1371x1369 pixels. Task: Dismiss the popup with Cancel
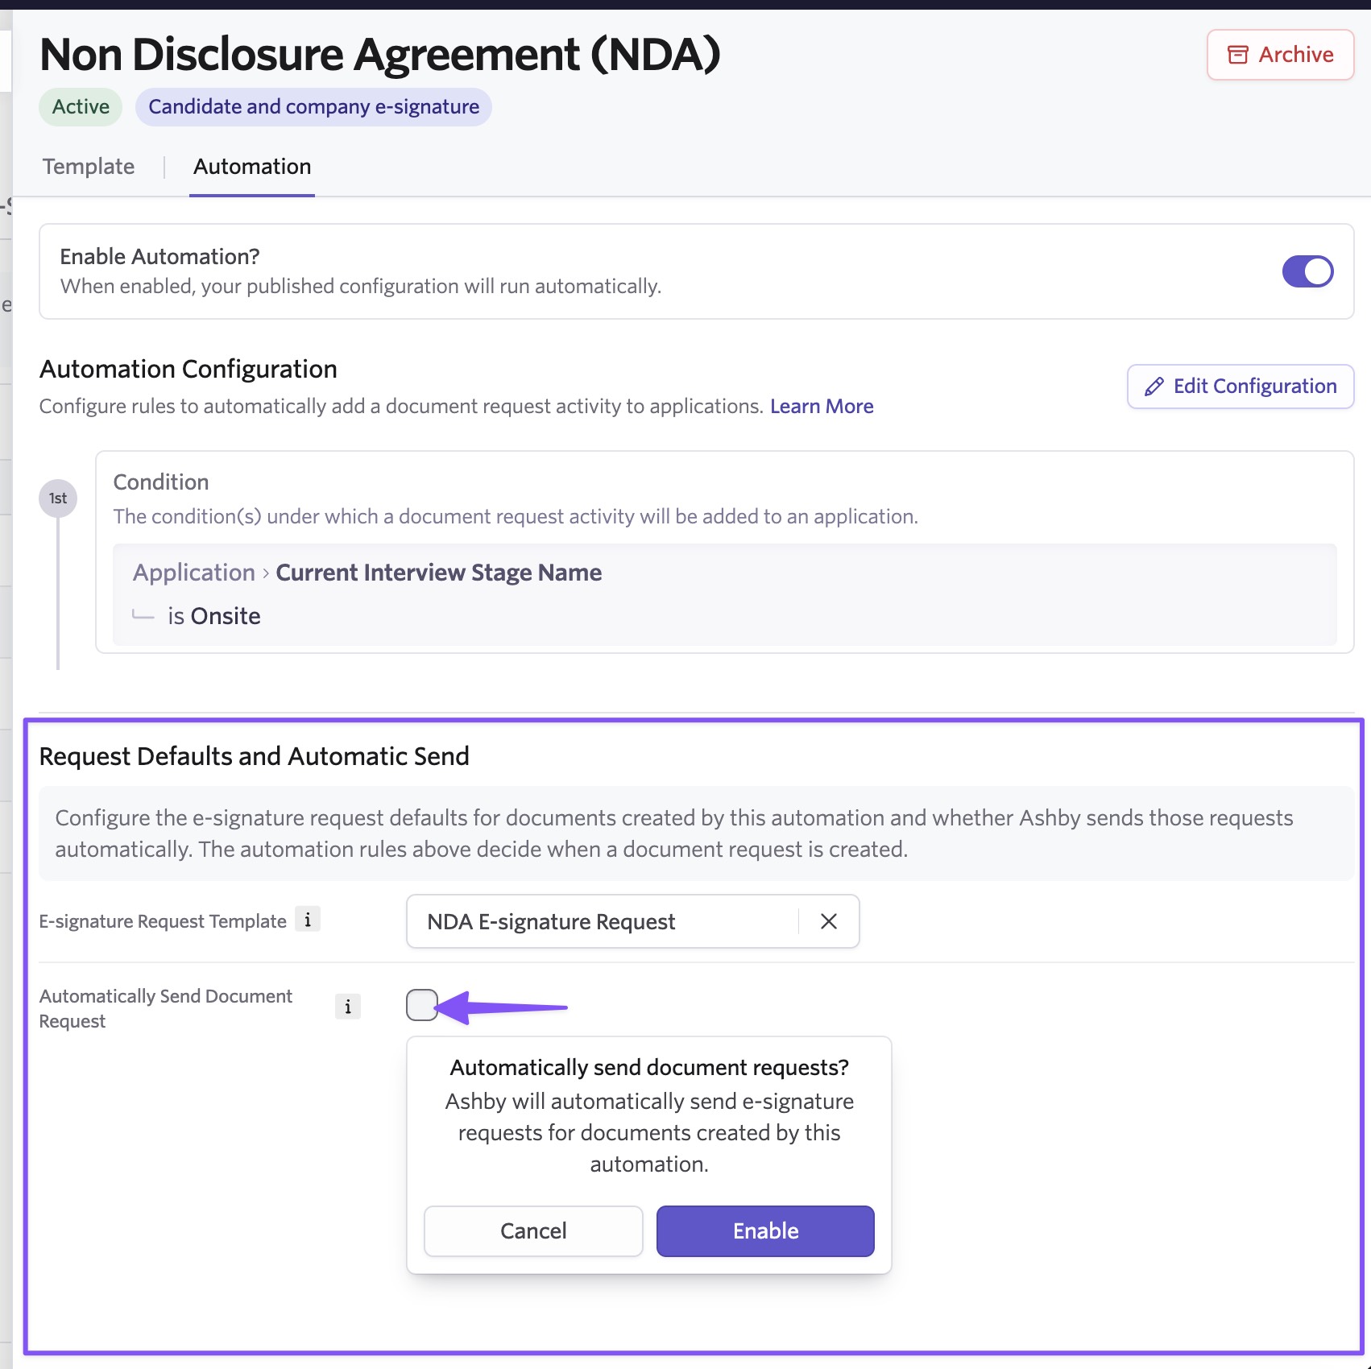pyautogui.click(x=533, y=1230)
